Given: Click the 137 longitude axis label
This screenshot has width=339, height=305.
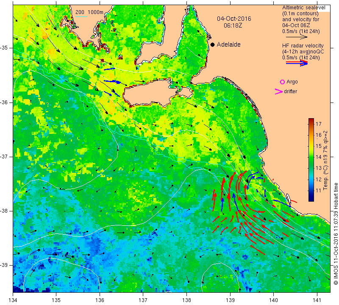Looking at the screenshot, I should pyautogui.click(x=143, y=300).
